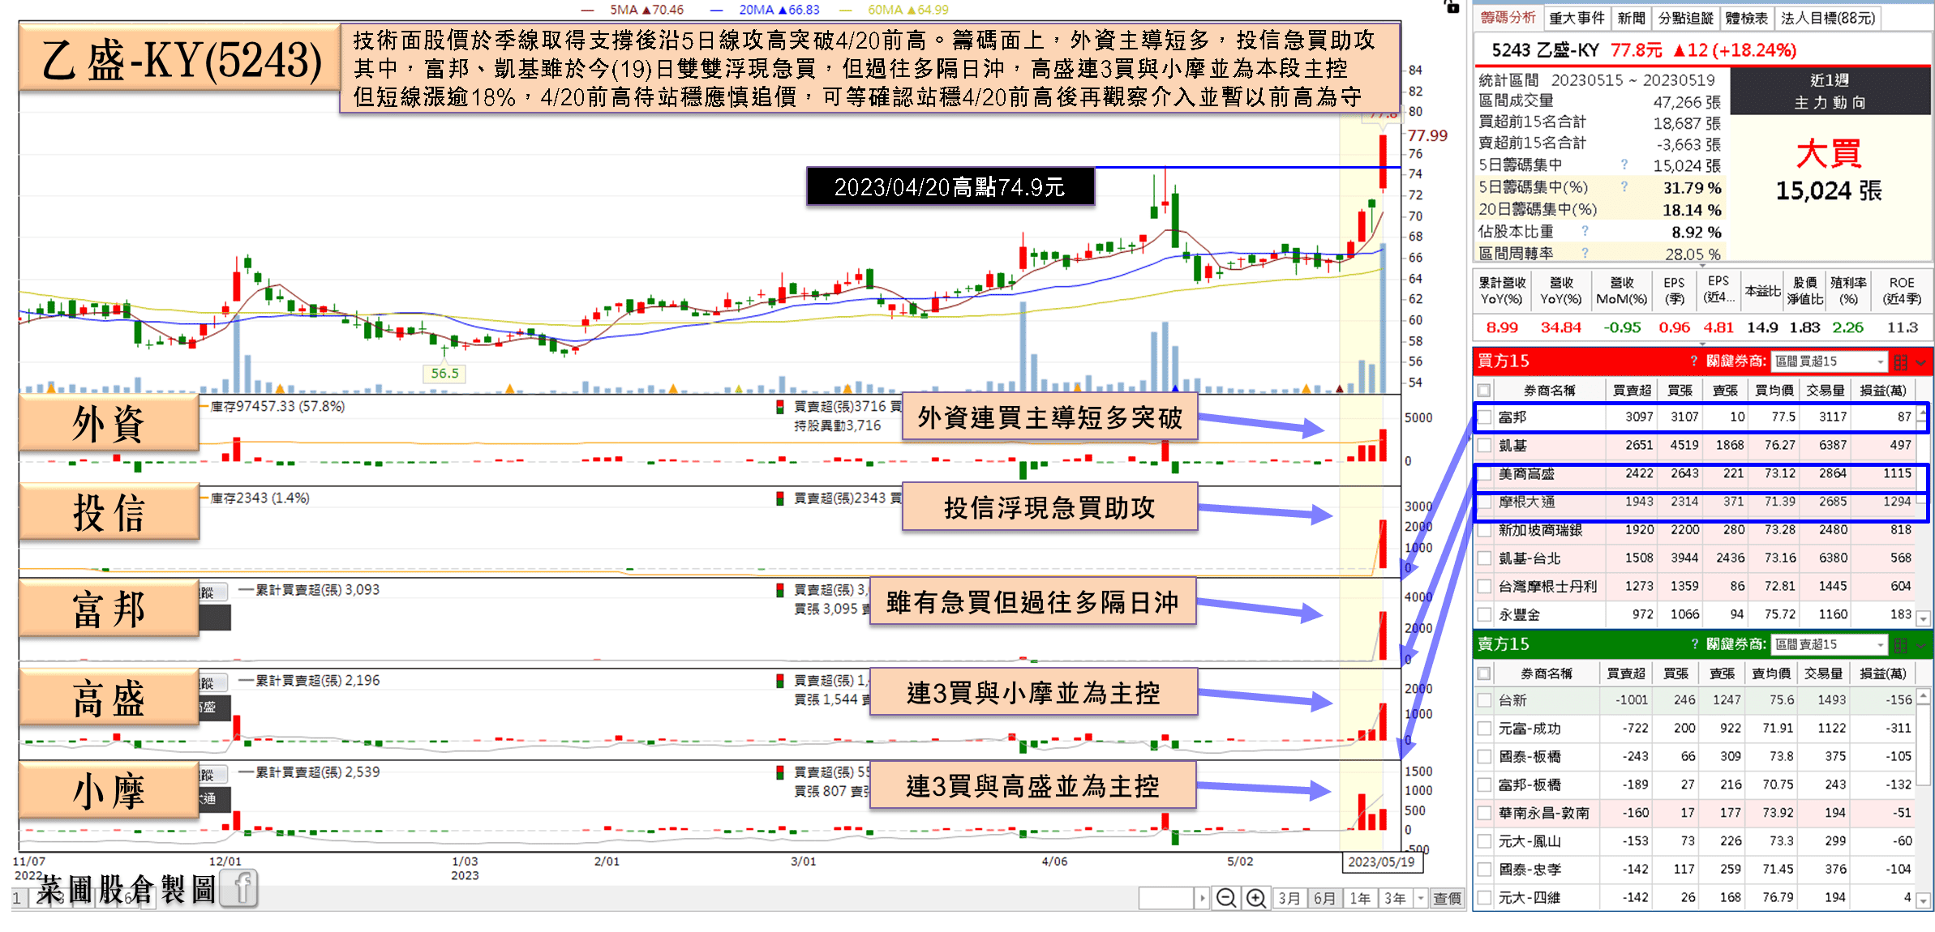Open help icon next to 5日籌碼集中(%)

[x=1624, y=186]
